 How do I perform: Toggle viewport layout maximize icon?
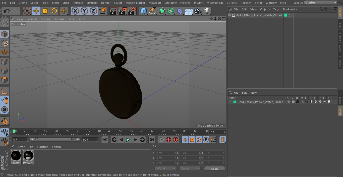223,19
